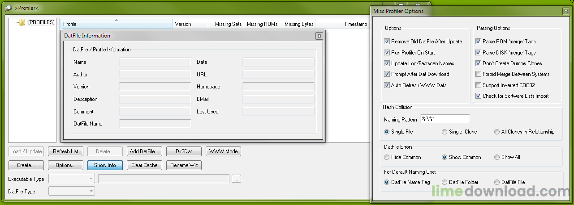Choose DatFile Folder naming option

(445, 182)
